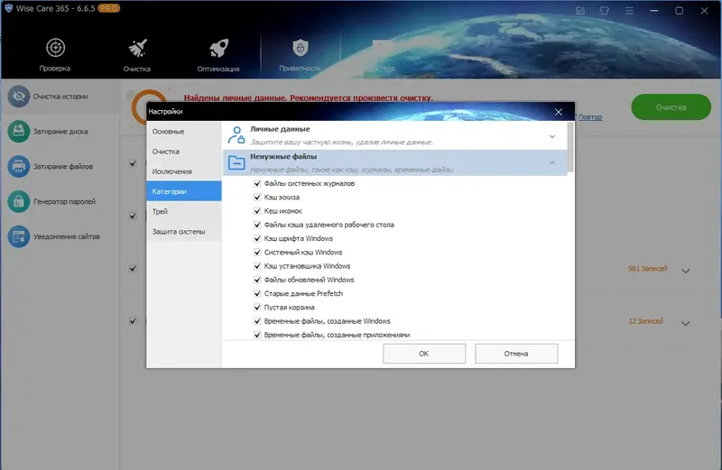Click the Отмена button
This screenshot has width=722, height=470.
click(516, 354)
